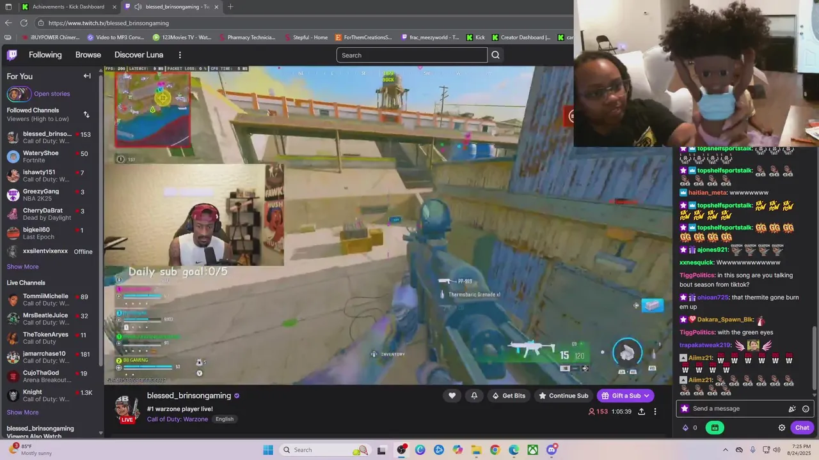Open a new browser tab
The height and width of the screenshot is (460, 819).
230,6
